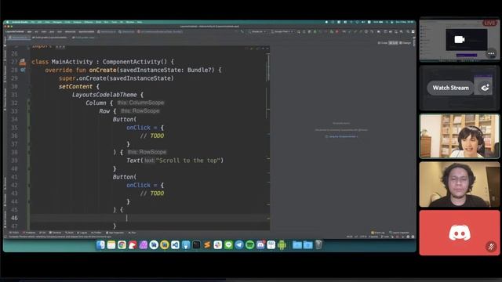
Task: Open Discord from the dock
Action: (x=260, y=245)
